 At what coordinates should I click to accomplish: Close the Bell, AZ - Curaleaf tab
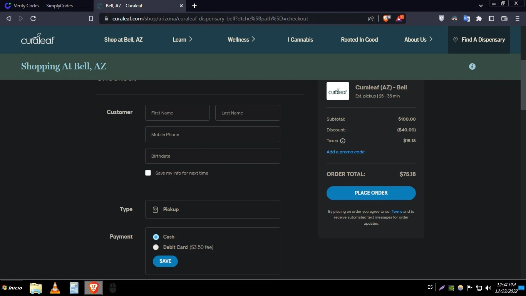point(181,6)
